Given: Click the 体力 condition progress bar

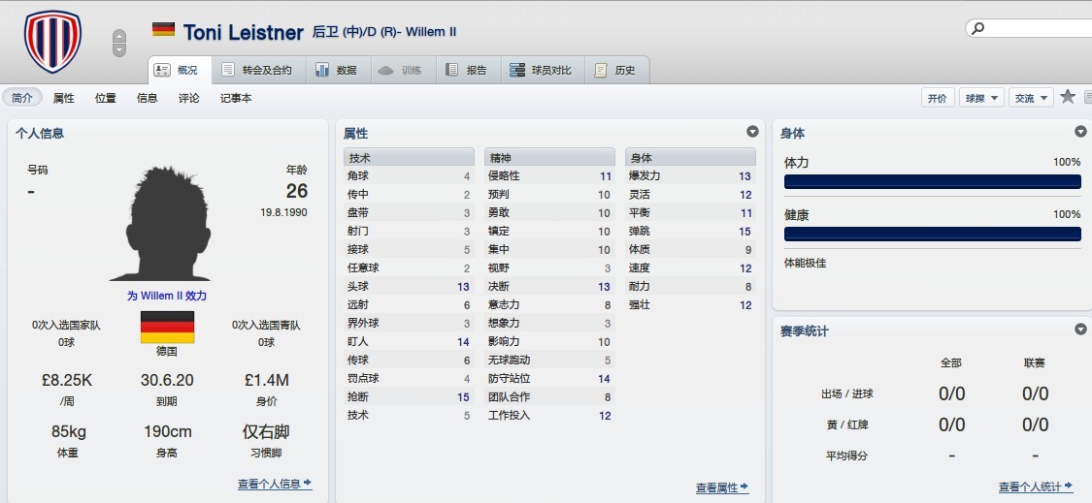Looking at the screenshot, I should (x=933, y=181).
